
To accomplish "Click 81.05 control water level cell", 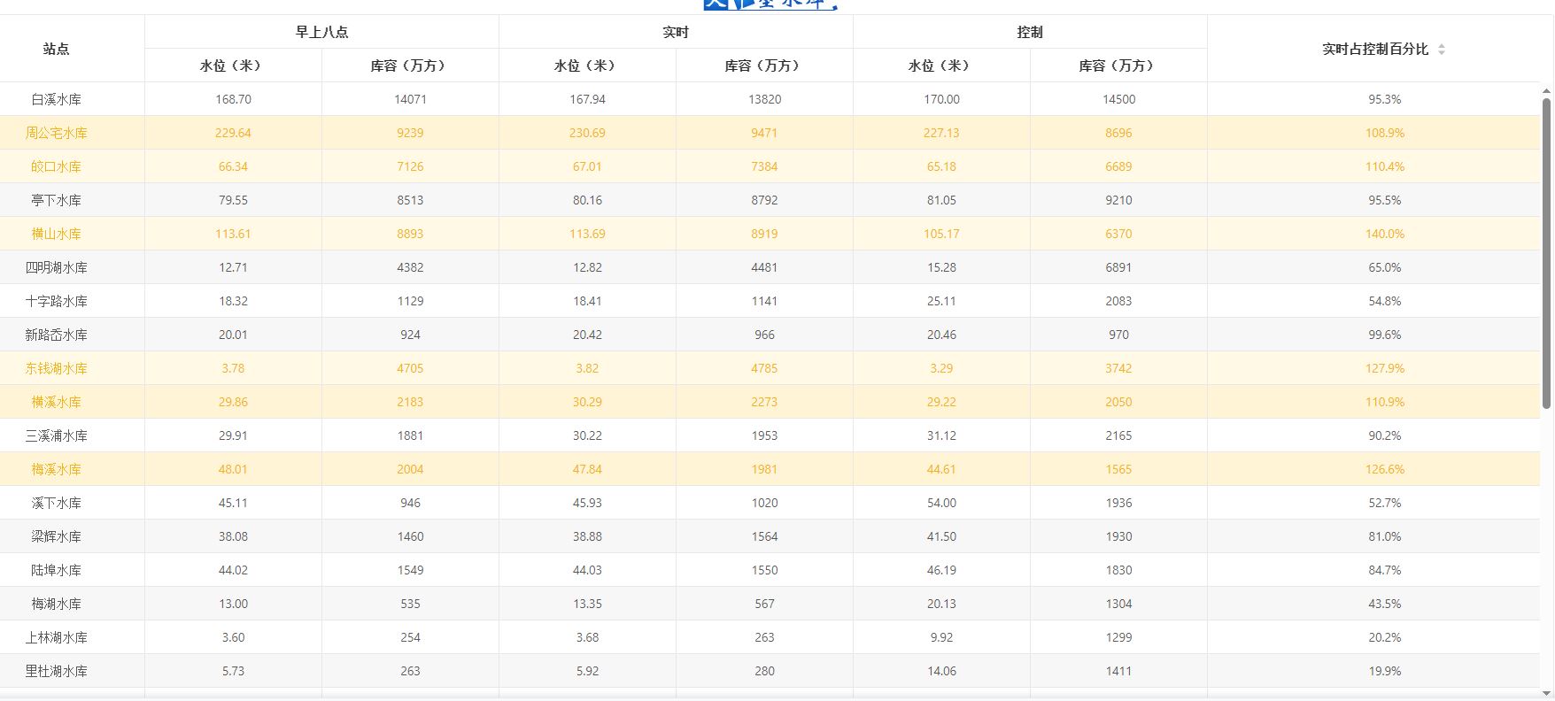I will (x=941, y=200).
